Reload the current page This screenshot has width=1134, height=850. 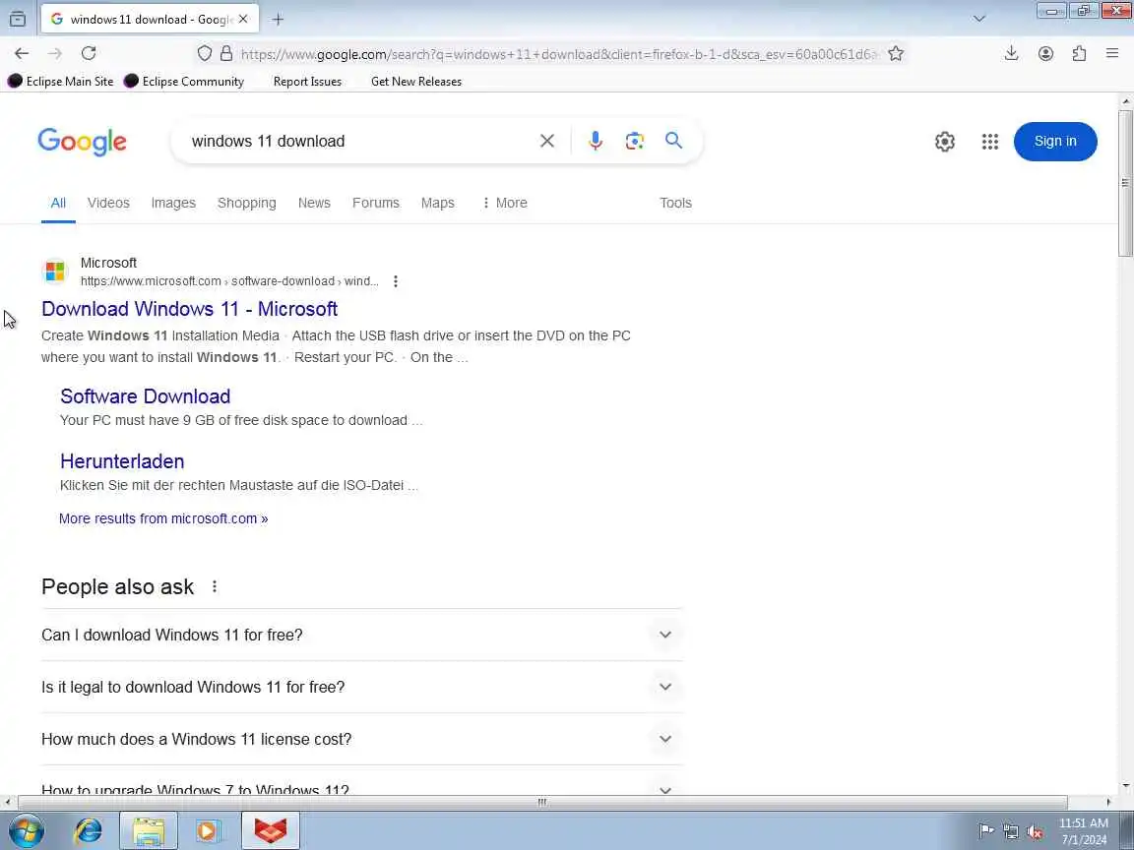[x=89, y=53]
